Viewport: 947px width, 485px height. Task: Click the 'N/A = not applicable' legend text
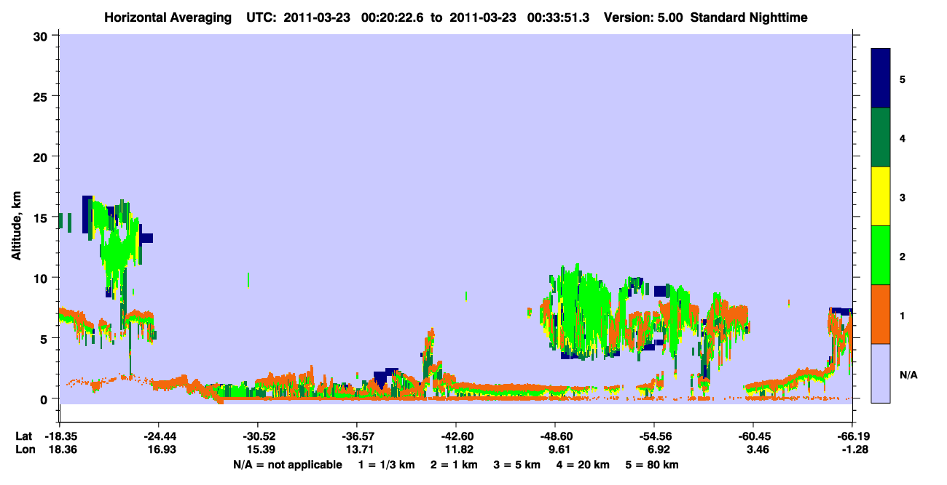pos(287,465)
